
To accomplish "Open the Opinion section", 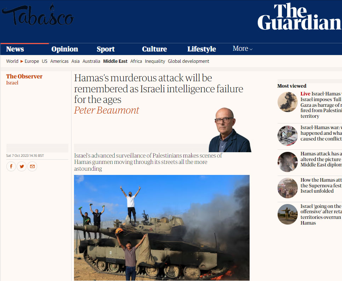I will [x=64, y=49].
